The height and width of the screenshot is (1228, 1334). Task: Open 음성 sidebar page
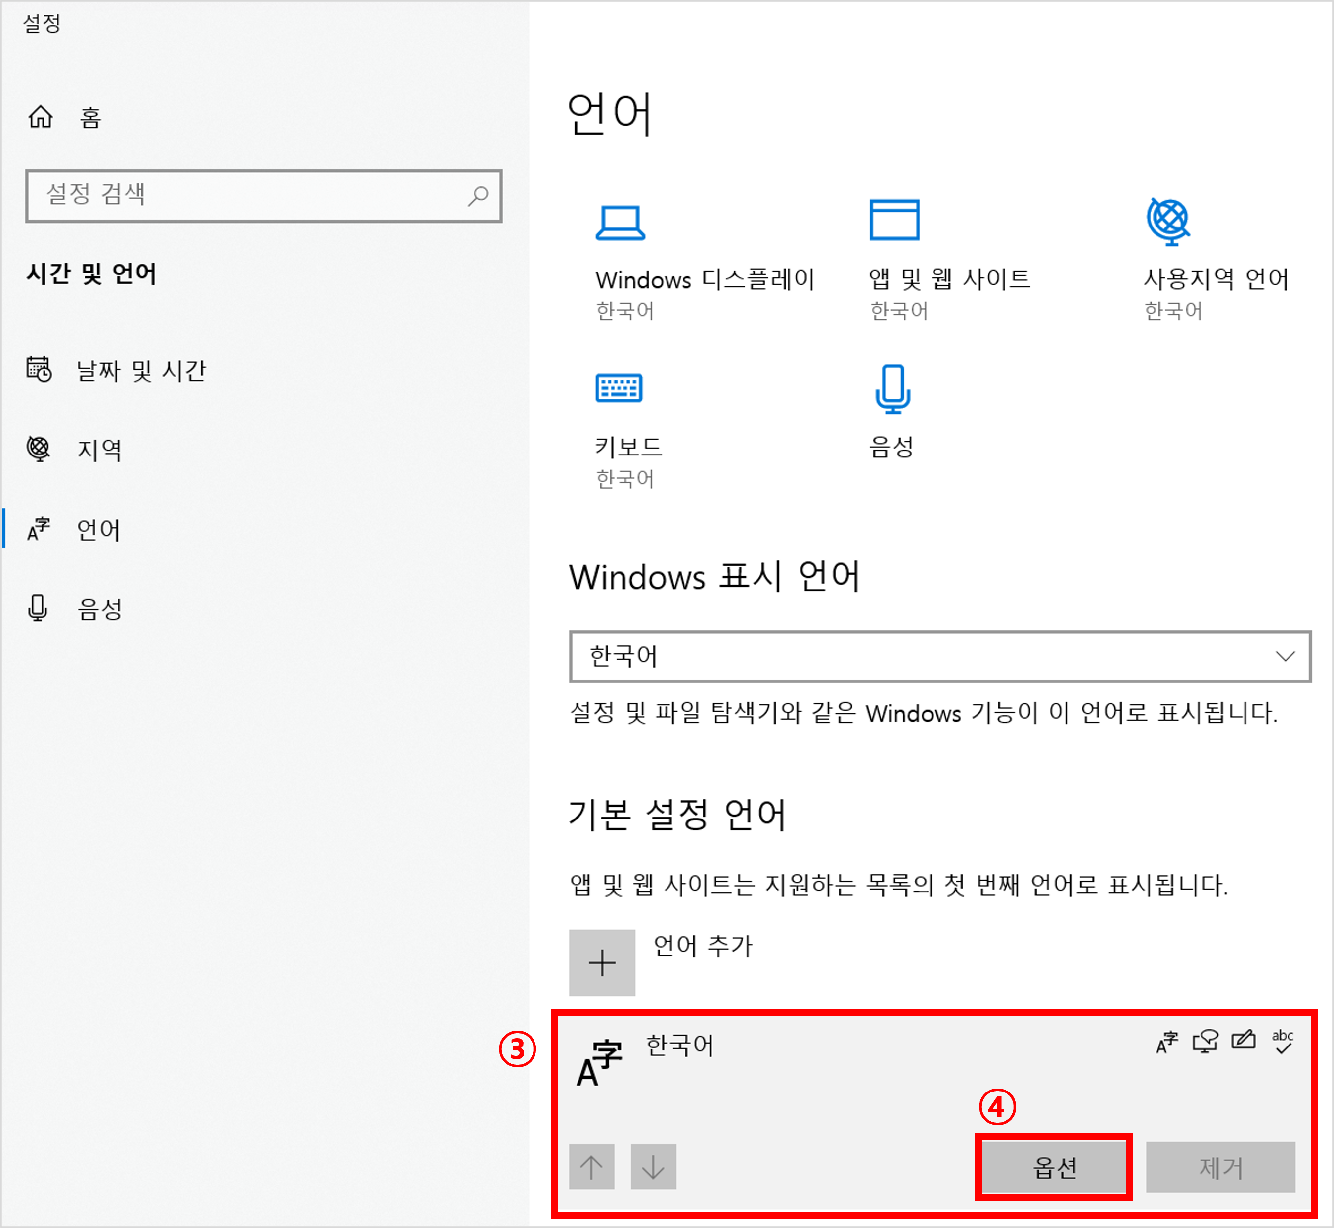[x=100, y=609]
